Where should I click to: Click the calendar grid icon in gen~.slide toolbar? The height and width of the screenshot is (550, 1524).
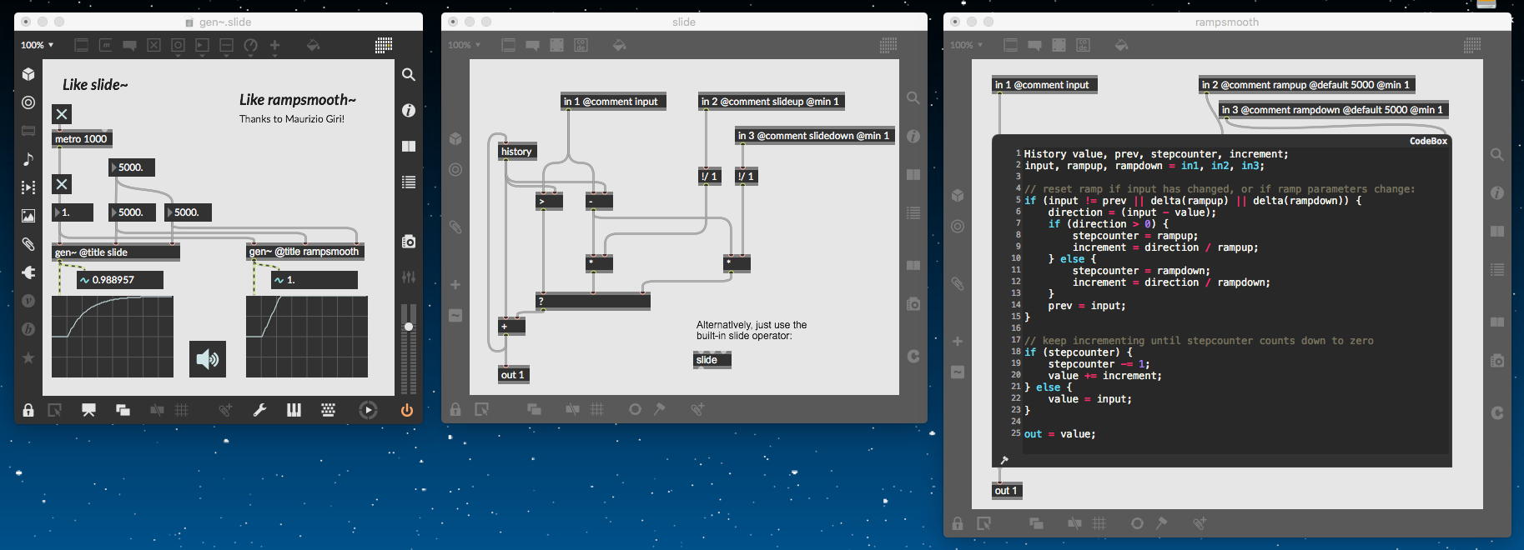click(x=384, y=45)
